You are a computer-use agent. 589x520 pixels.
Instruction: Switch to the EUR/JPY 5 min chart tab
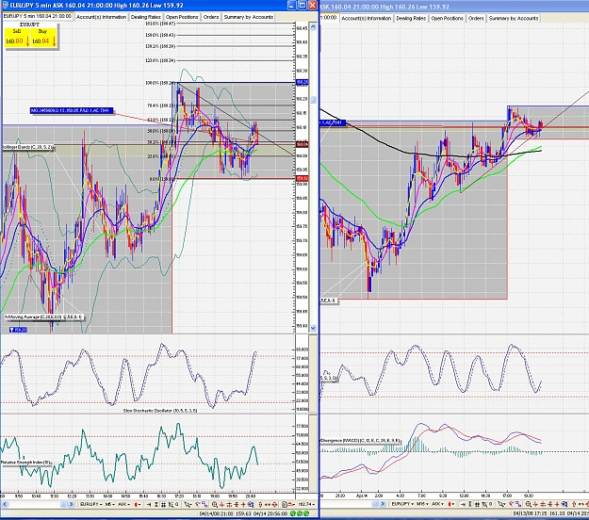(x=37, y=16)
